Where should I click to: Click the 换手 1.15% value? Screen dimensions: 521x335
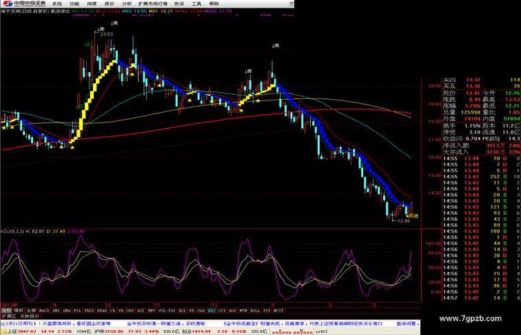[472, 126]
